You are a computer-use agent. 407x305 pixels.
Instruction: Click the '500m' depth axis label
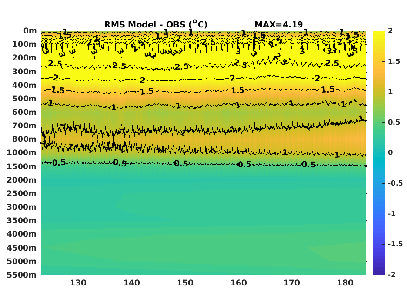[24, 99]
